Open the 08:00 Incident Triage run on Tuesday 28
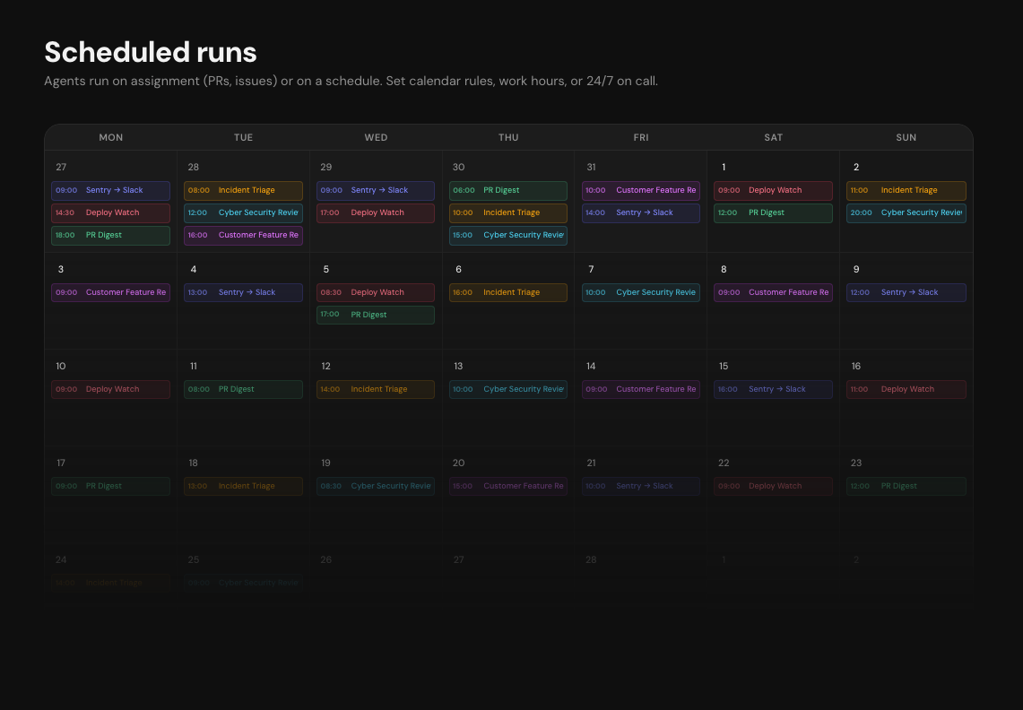 coord(243,191)
